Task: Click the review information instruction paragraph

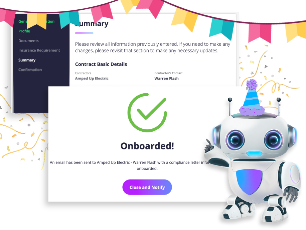Action: 153,47
